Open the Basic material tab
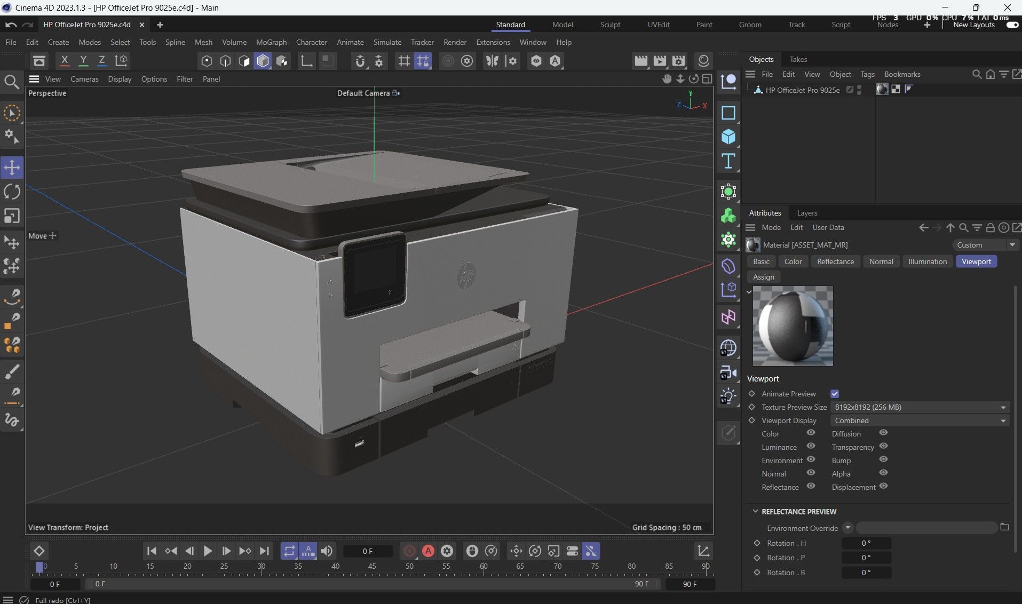The width and height of the screenshot is (1022, 604). click(x=761, y=261)
